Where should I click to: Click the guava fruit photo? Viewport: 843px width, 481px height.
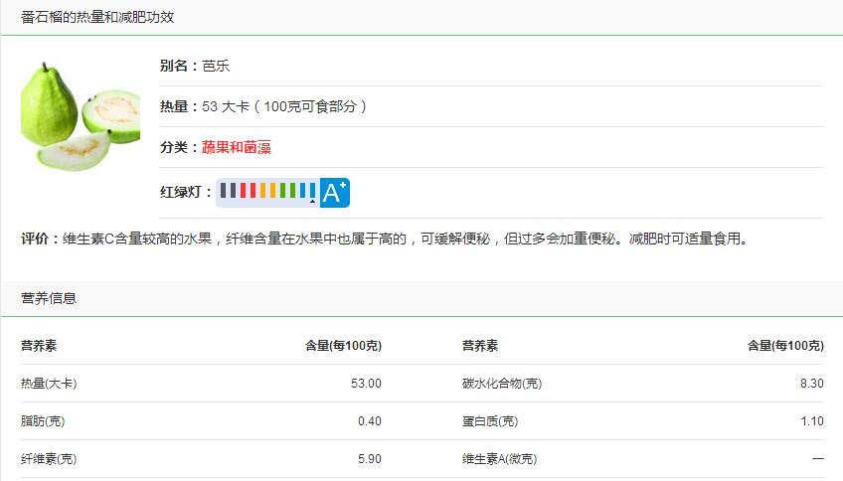click(x=80, y=116)
